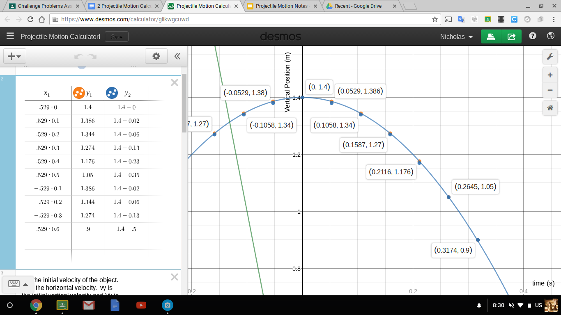Screen dimensions: 561x315
Task: Toggle the blue y2 column points
Action: click(x=112, y=93)
